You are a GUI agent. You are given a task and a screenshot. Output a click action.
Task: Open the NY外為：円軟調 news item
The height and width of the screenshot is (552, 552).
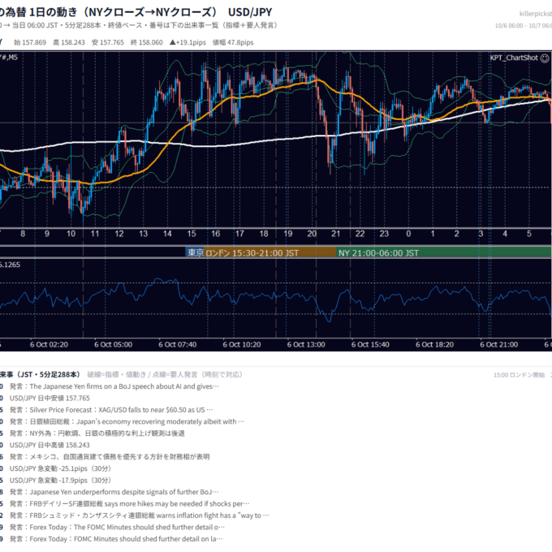[x=97, y=433]
